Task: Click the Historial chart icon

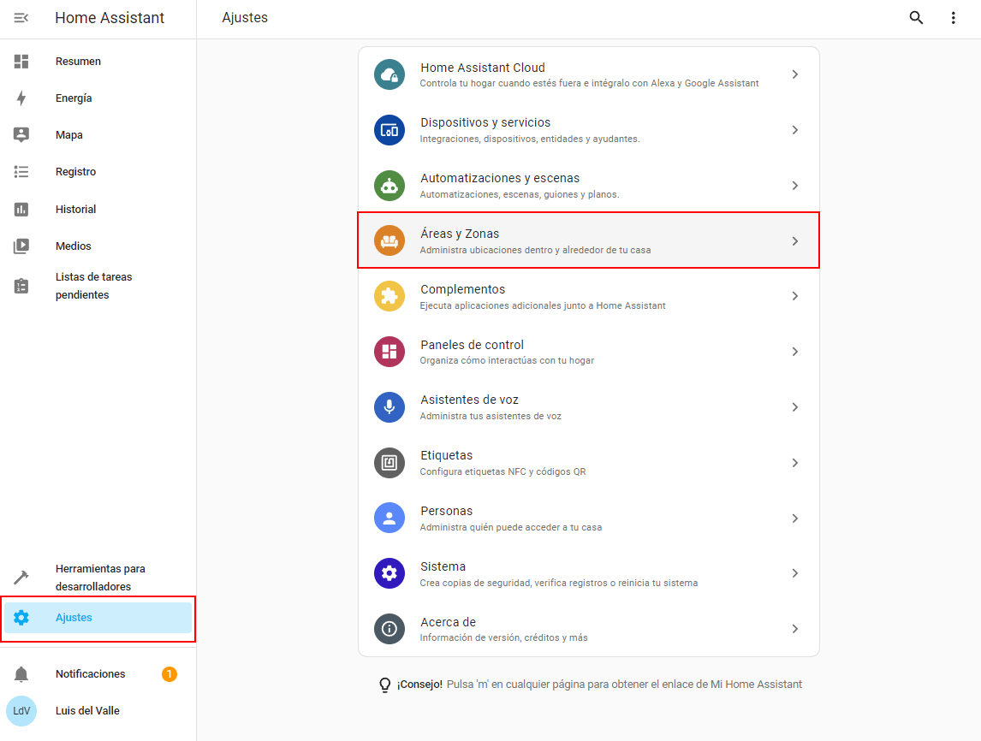Action: pos(21,209)
